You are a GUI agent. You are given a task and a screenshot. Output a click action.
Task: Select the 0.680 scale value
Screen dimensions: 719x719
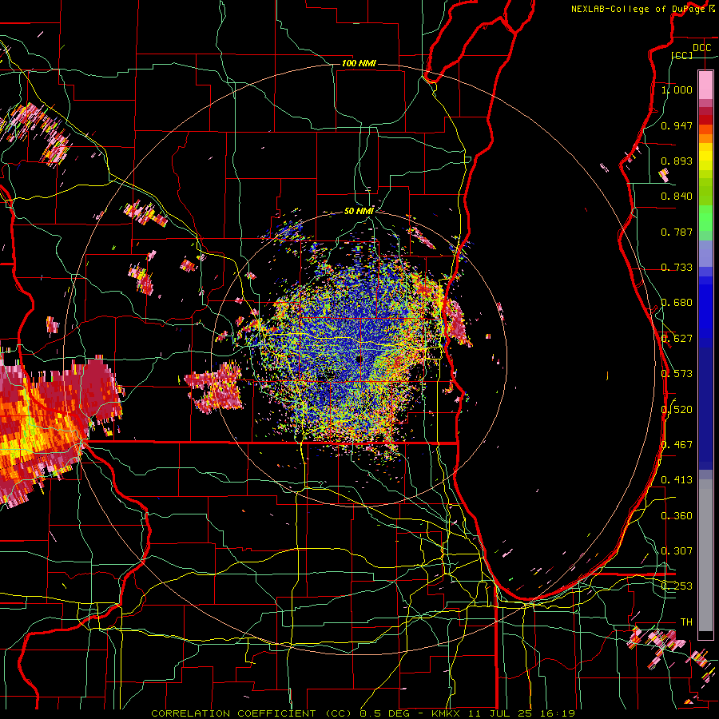(677, 303)
